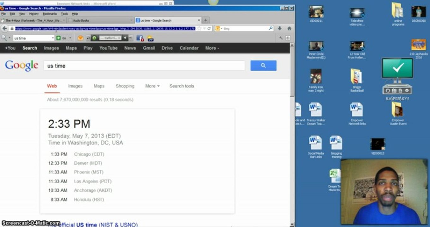
Task: Open the VID00011 desktop video
Action: point(316,14)
